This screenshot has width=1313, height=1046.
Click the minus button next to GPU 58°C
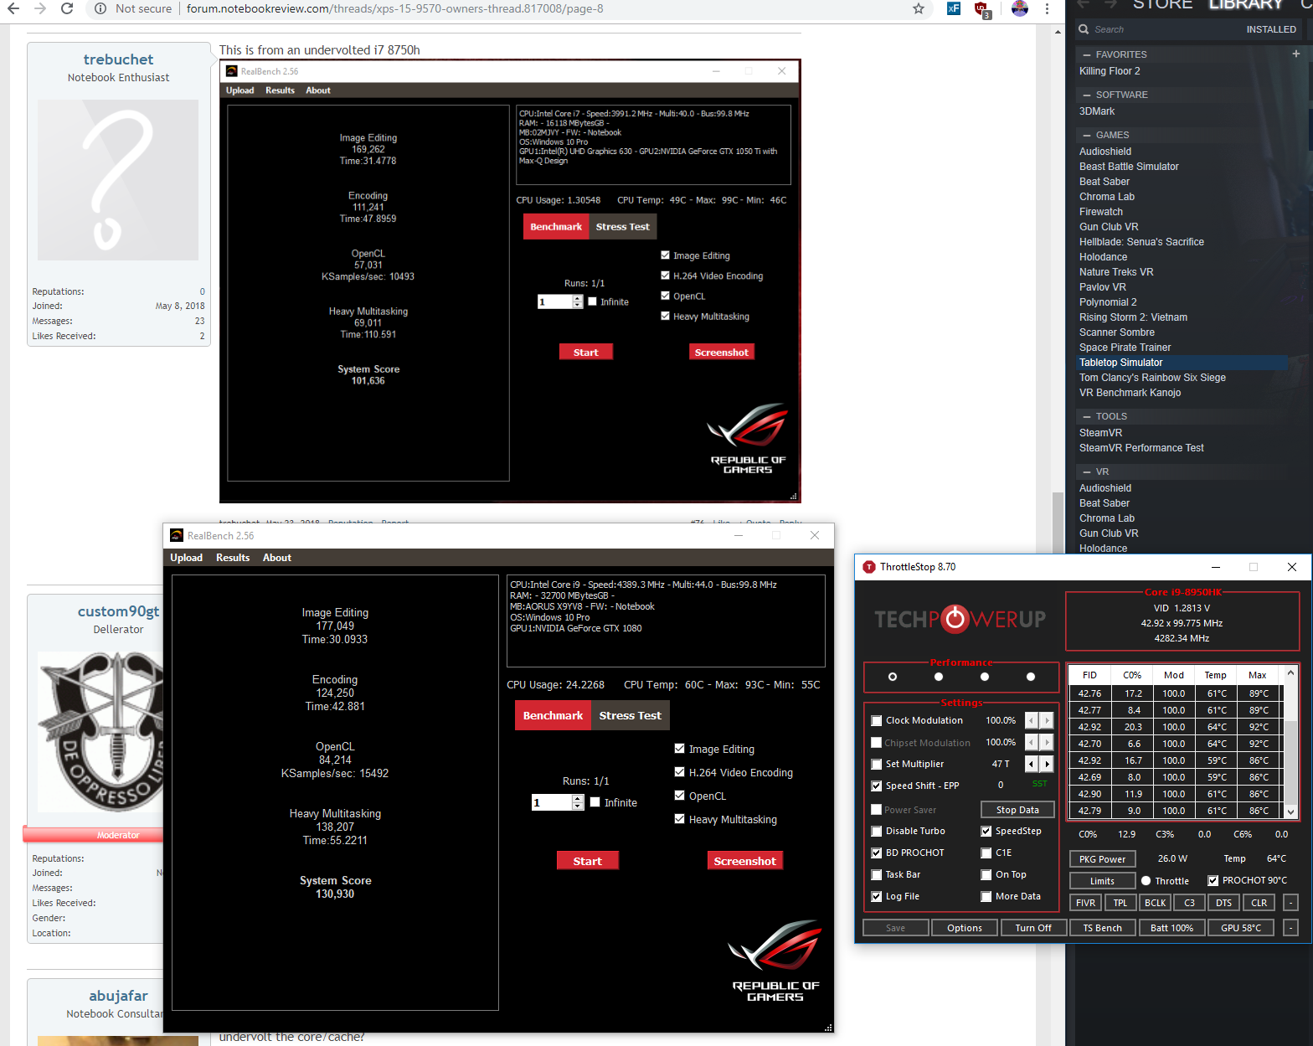point(1290,928)
